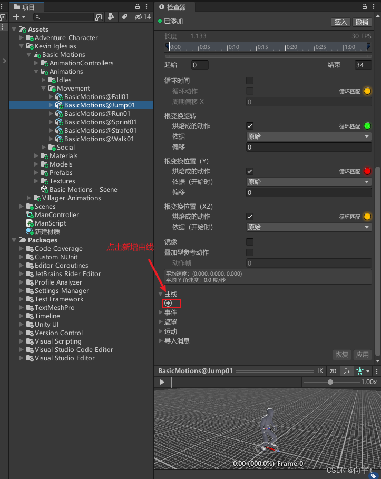This screenshot has width=381, height=479.
Task: Toggle the 2D preview mode button
Action: [x=333, y=371]
